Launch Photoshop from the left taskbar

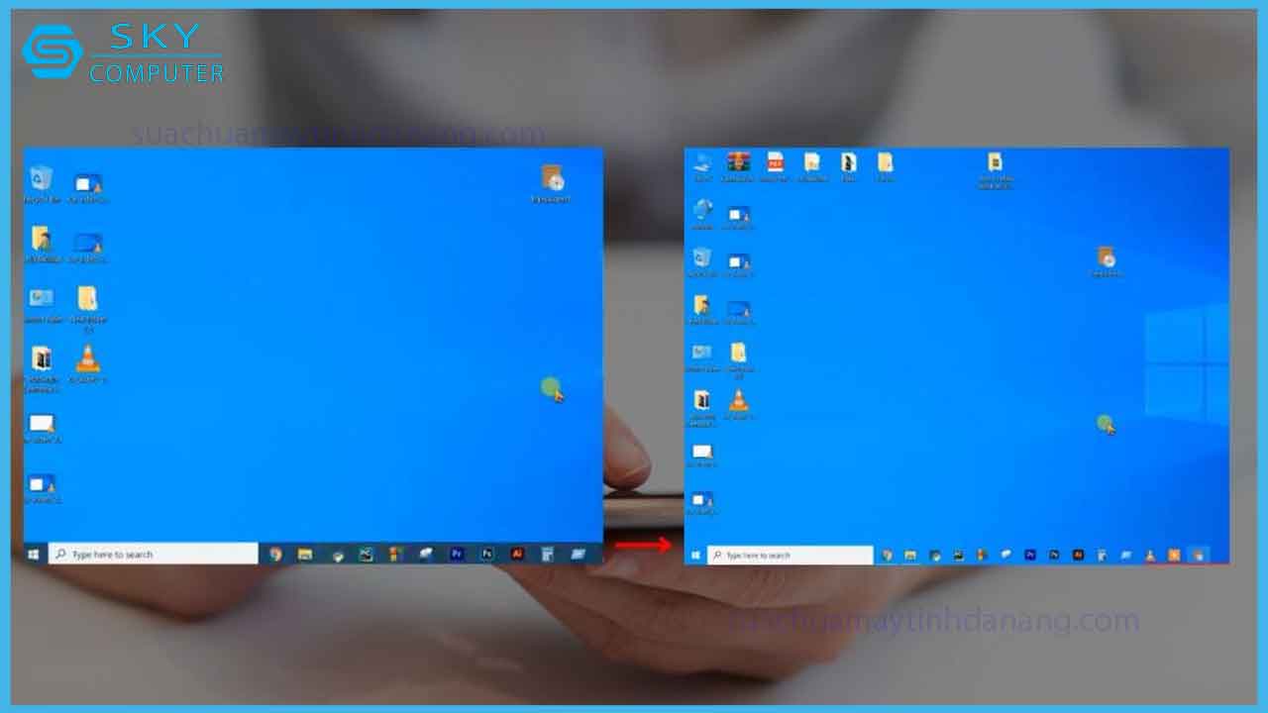click(x=486, y=555)
